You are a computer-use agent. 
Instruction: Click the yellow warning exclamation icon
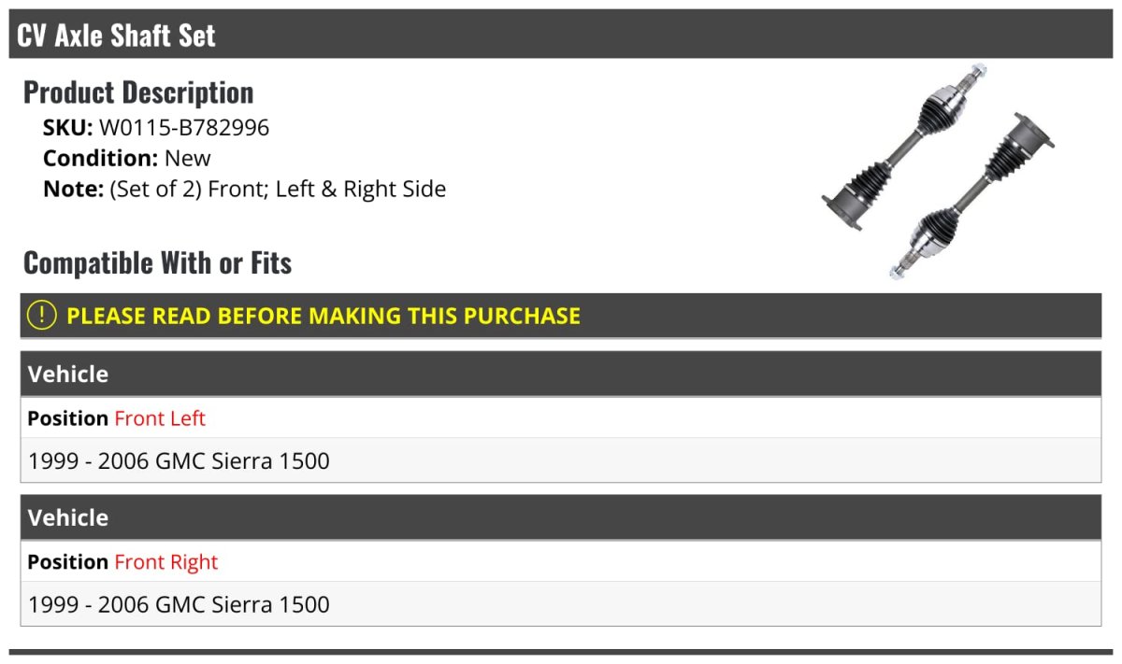[42, 316]
